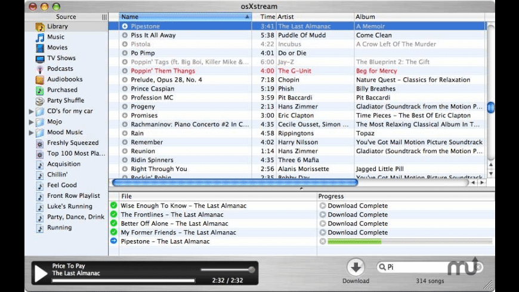Click the status circle beside Ridin Spinners

tap(125, 160)
